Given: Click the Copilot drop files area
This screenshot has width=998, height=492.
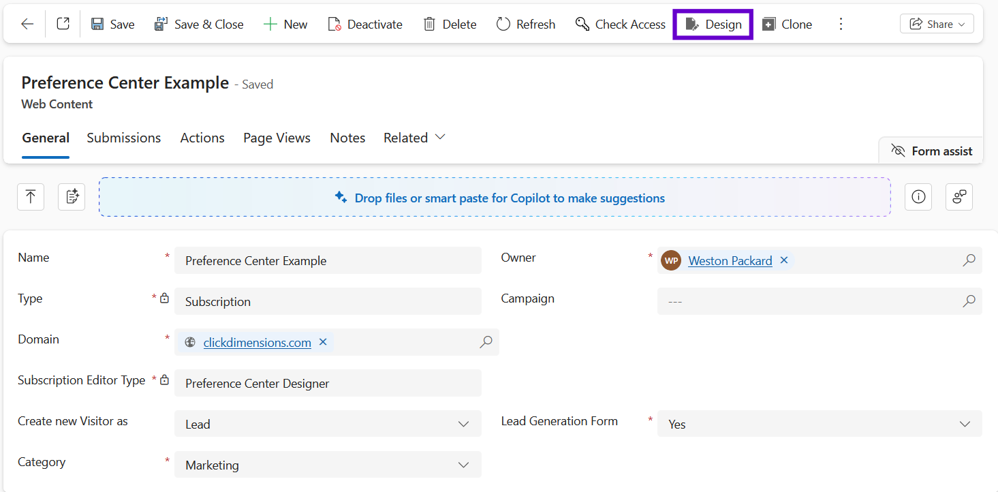Looking at the screenshot, I should coord(495,197).
